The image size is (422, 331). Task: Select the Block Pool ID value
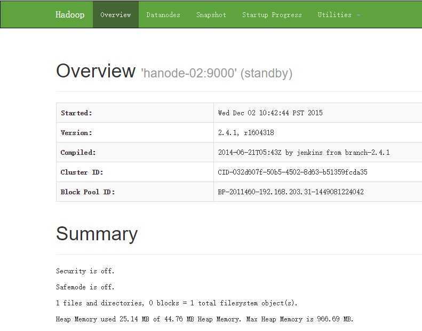pyautogui.click(x=291, y=192)
